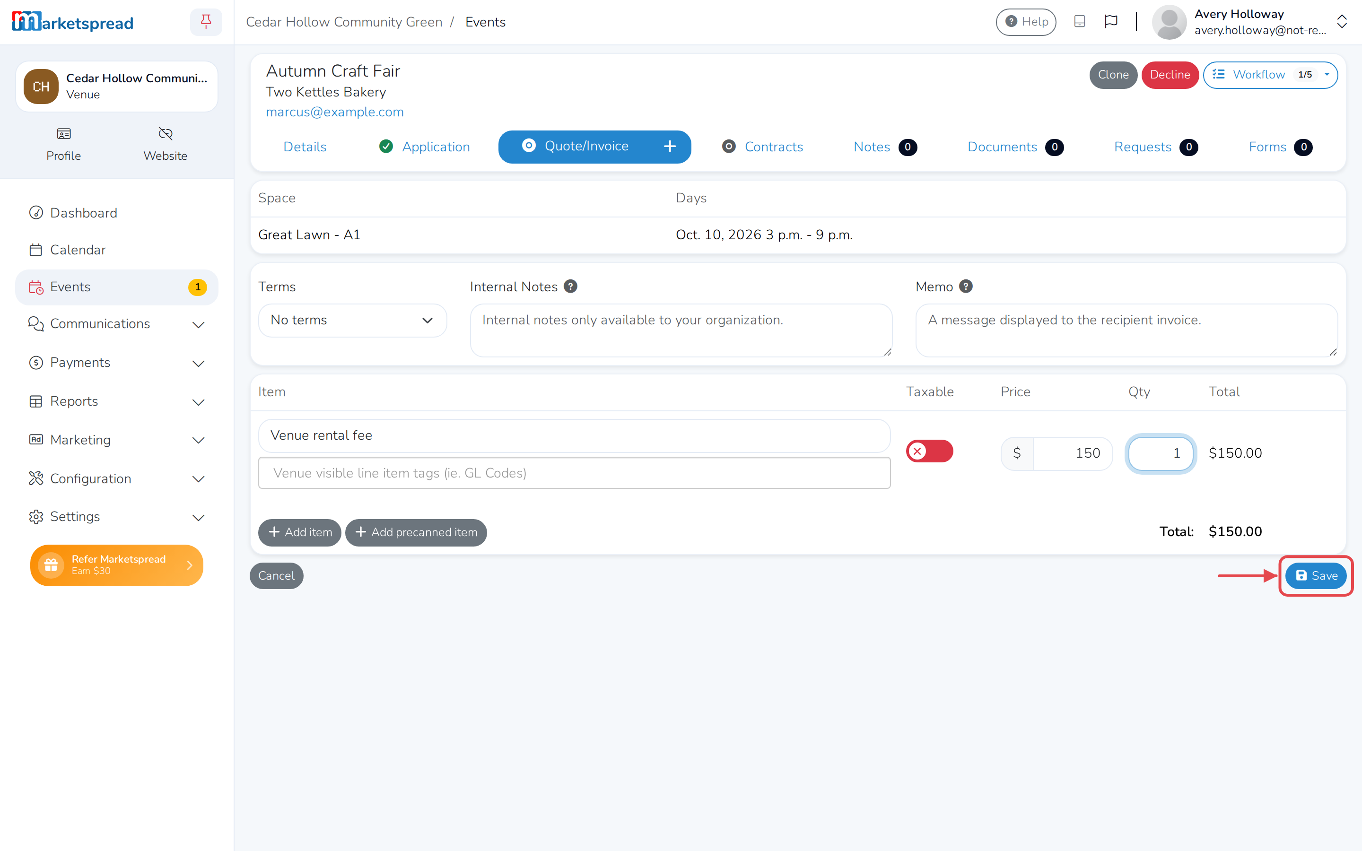Click the gift icon in the Refer Marketspread banner
Viewport: 1362px width, 851px height.
pos(51,564)
